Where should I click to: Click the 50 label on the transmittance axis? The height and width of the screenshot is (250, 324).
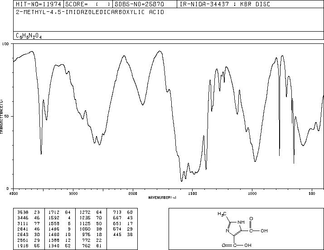click(x=7, y=116)
